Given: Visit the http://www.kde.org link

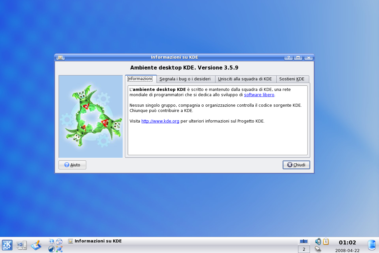Looking at the screenshot, I should pos(160,121).
